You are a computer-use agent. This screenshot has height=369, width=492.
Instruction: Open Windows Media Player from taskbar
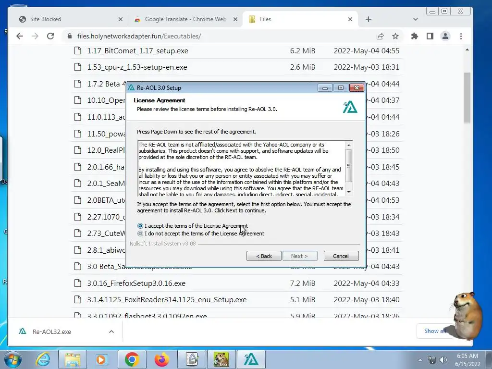pos(101,359)
